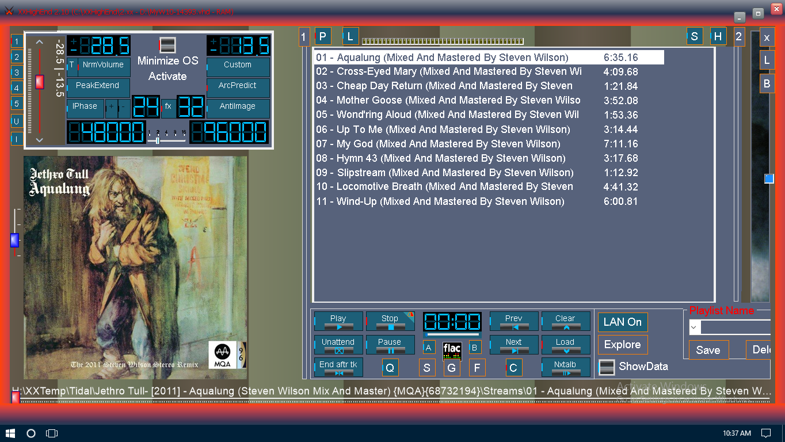The width and height of the screenshot is (785, 442).
Task: Click the red volume slider handle
Action: [39, 82]
